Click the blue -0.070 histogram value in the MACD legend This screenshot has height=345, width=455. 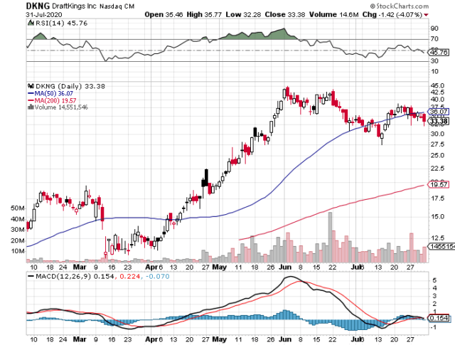click(158, 276)
